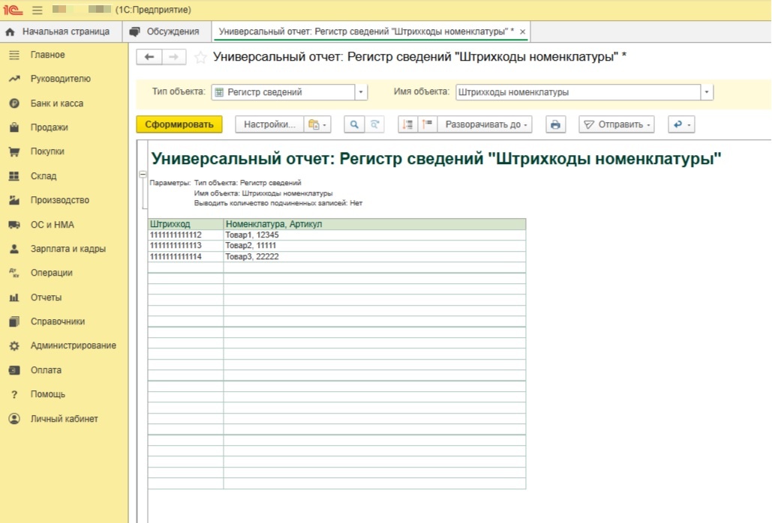772x523 pixels.
Task: Open Отправить dropdown
Action: [x=617, y=124]
